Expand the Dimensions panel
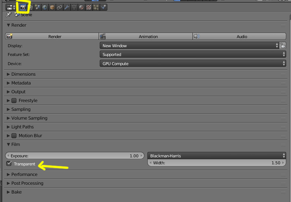This screenshot has width=291, height=202. point(8,74)
